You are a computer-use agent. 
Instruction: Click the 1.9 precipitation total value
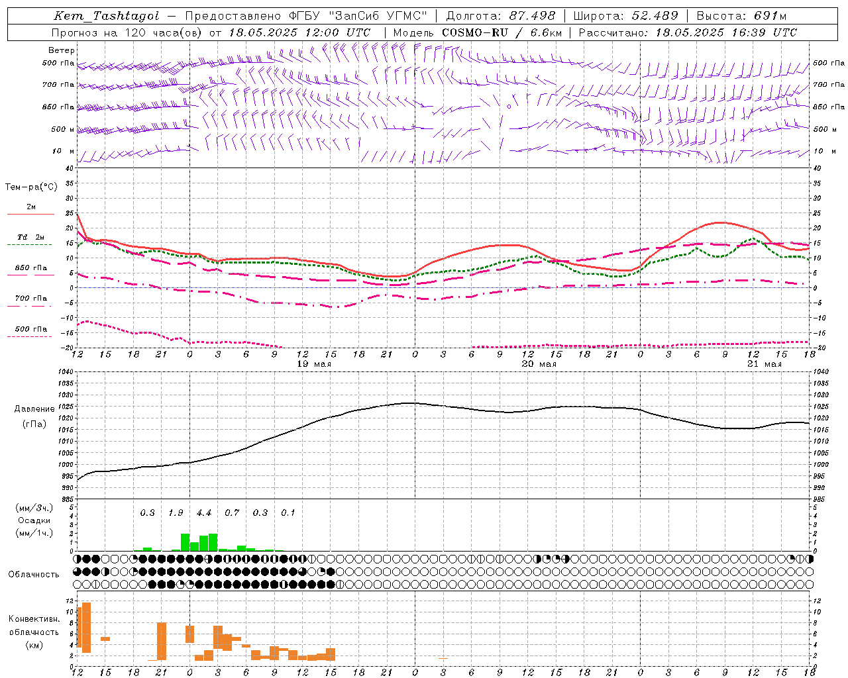pyautogui.click(x=176, y=513)
